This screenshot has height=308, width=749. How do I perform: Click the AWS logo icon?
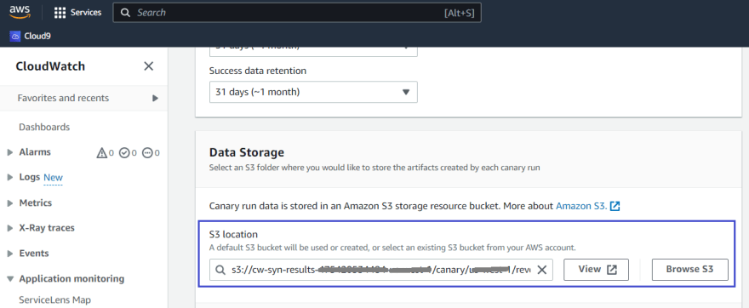pyautogui.click(x=20, y=12)
